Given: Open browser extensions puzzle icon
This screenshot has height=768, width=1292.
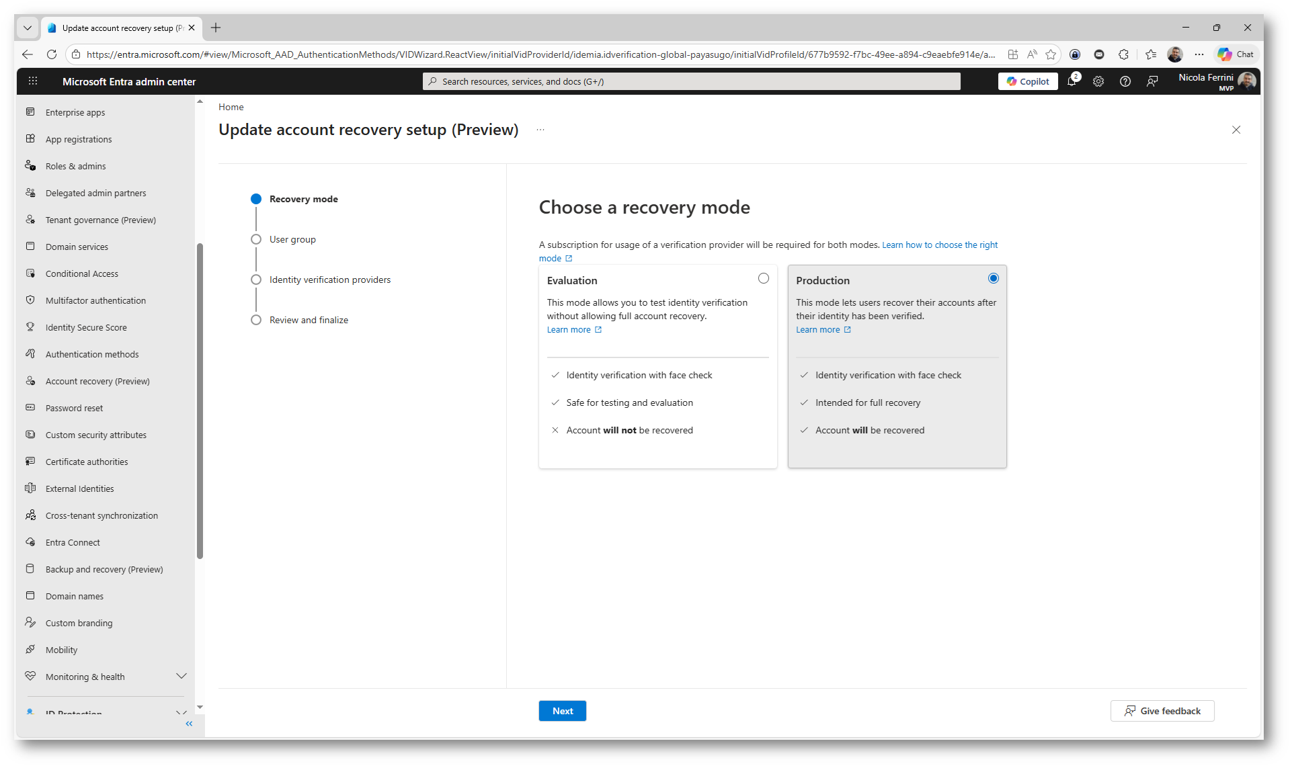Looking at the screenshot, I should 1123,54.
